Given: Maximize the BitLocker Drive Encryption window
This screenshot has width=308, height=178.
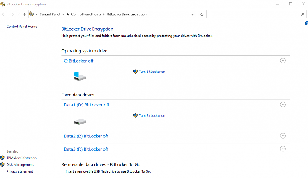Looking at the screenshot, I should 290,4.
